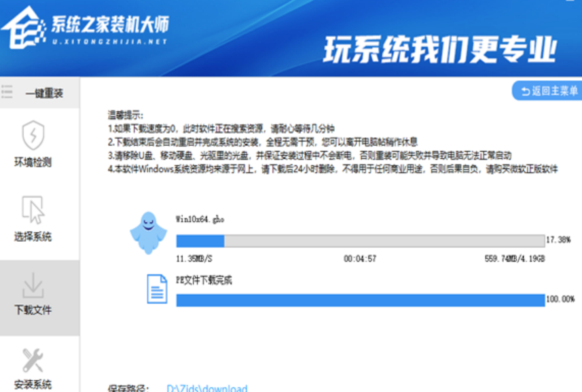Click the 11.35MB/S download speed text
The height and width of the screenshot is (392, 582).
pyautogui.click(x=195, y=259)
